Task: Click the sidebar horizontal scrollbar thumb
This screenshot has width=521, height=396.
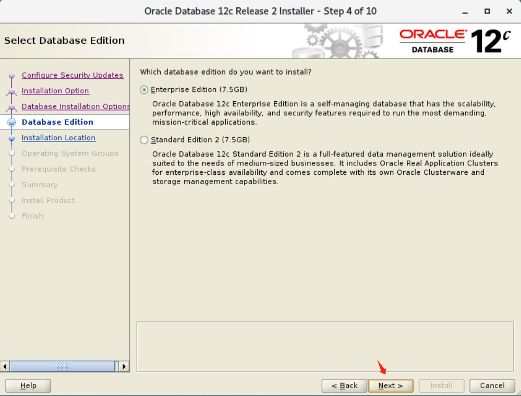Action: pos(62,366)
